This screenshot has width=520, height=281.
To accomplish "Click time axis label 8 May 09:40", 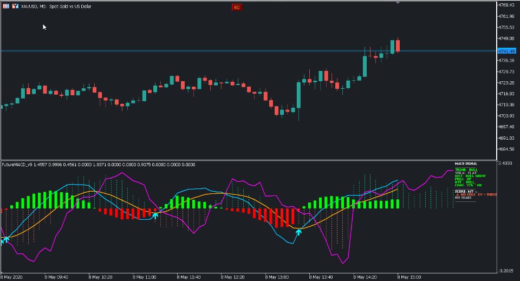I will coord(56,277).
